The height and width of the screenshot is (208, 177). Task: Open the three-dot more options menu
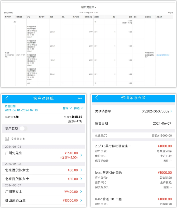(x=80, y=98)
